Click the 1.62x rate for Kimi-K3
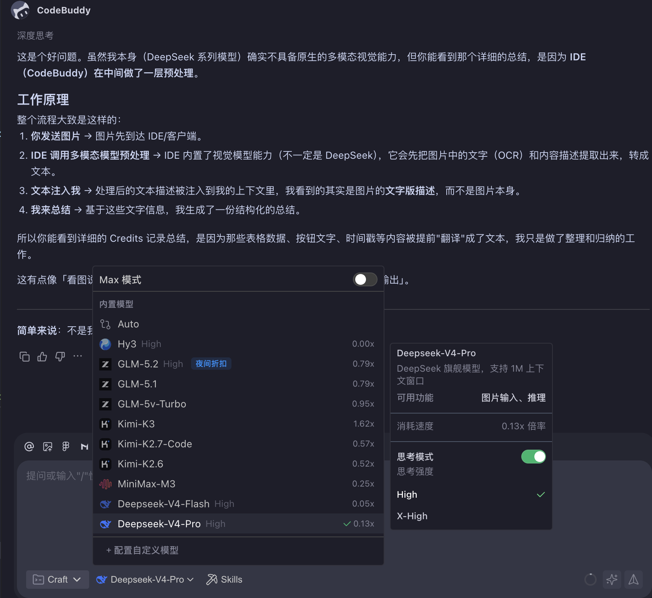Image resolution: width=652 pixels, height=598 pixels. [x=364, y=424]
